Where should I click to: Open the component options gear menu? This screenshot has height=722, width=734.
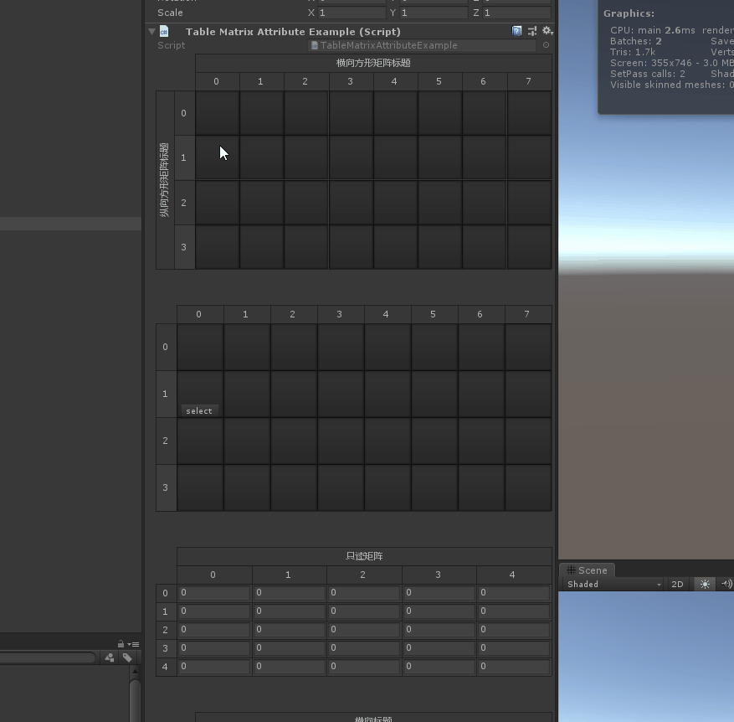547,30
